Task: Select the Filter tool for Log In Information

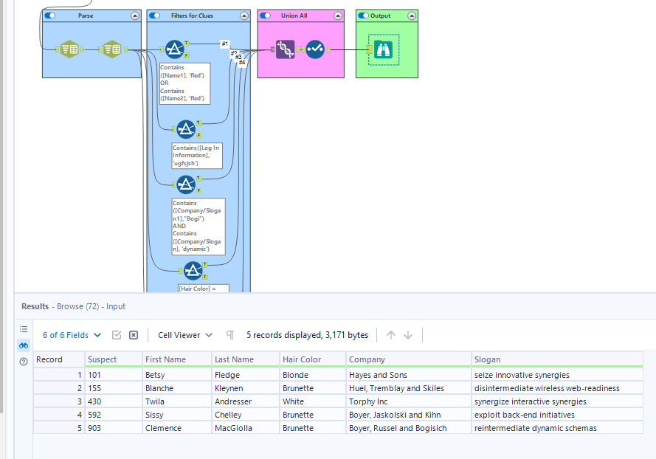Action: tap(186, 129)
